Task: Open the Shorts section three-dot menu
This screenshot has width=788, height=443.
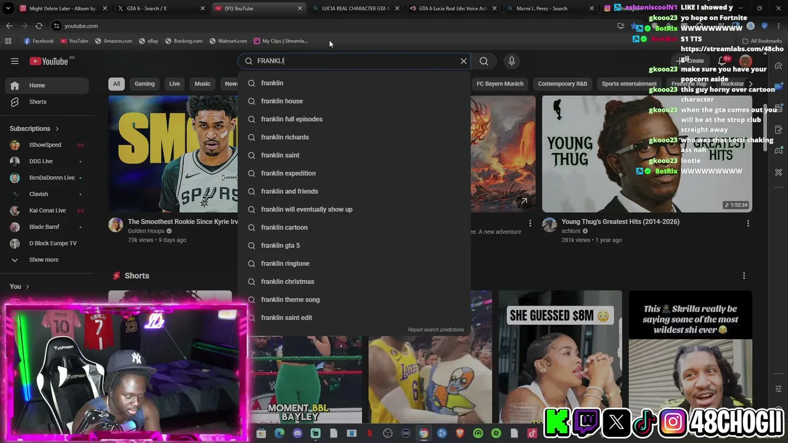Action: point(744,276)
